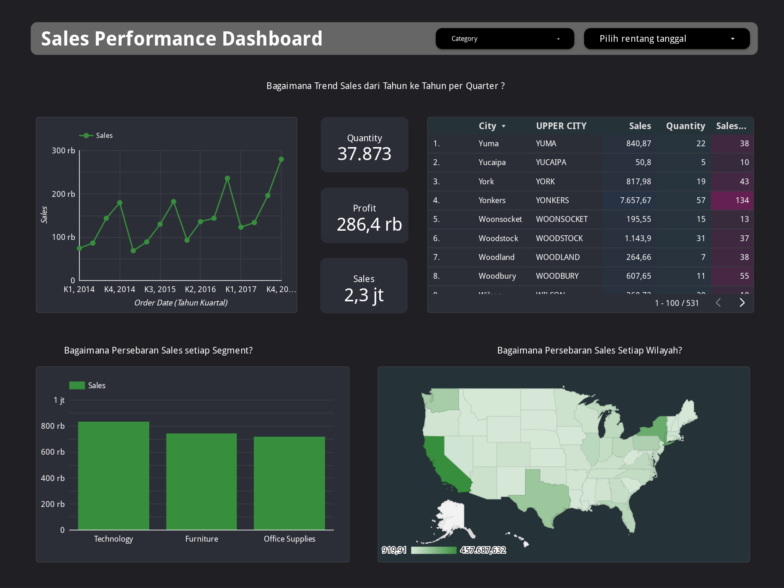Viewport: 784px width, 588px height.
Task: Sort table by Sales column header
Action: 640,126
